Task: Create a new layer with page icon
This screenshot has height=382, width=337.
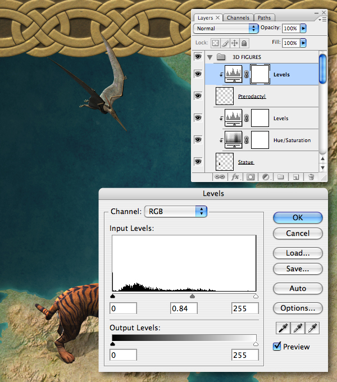Action: point(296,177)
